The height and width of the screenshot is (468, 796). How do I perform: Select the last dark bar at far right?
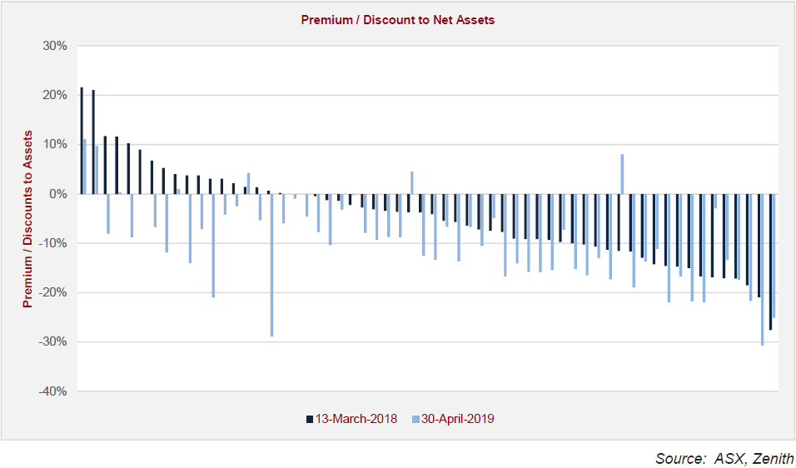pos(770,261)
